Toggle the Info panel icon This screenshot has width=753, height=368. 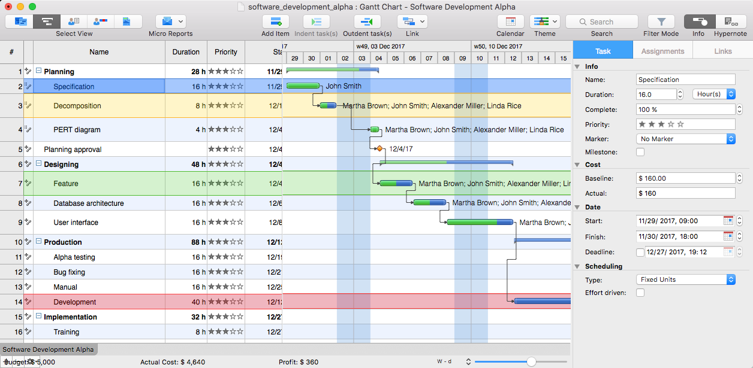coord(698,22)
